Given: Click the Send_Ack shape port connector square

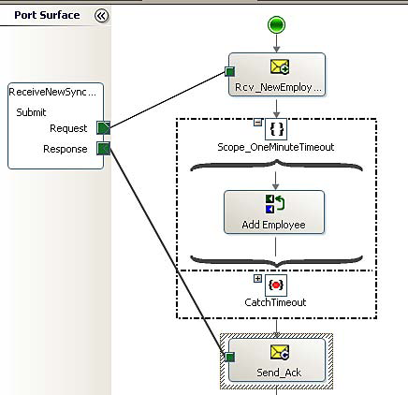Looking at the screenshot, I should 230,358.
